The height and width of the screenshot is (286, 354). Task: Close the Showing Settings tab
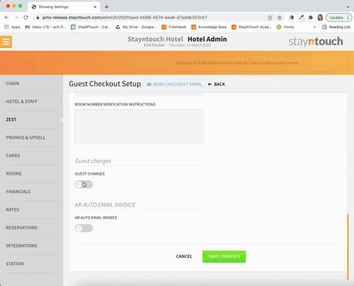point(95,7)
